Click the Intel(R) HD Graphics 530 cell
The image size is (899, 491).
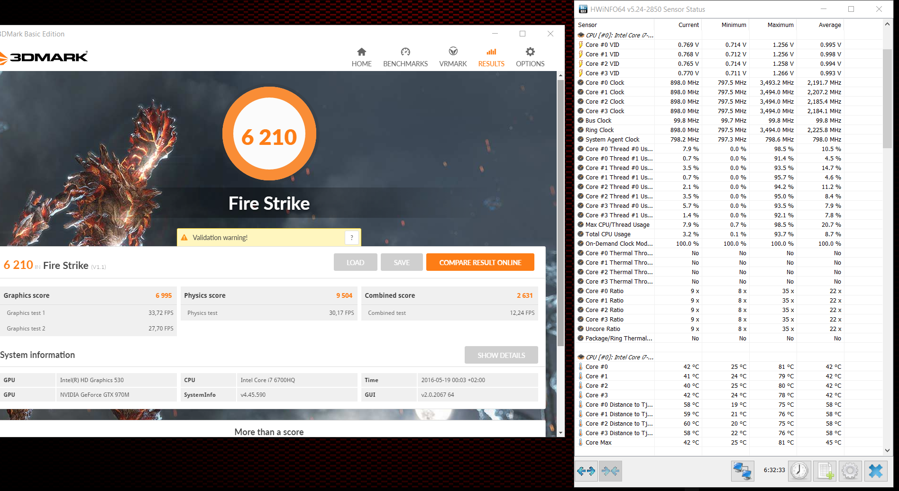pos(116,380)
